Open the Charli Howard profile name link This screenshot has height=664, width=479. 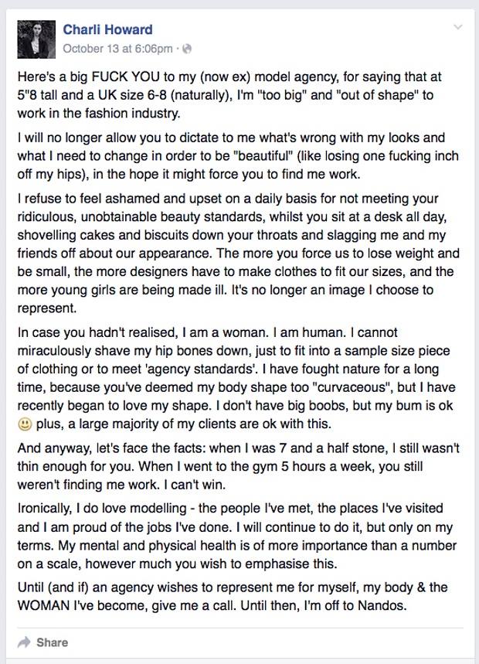click(x=107, y=29)
